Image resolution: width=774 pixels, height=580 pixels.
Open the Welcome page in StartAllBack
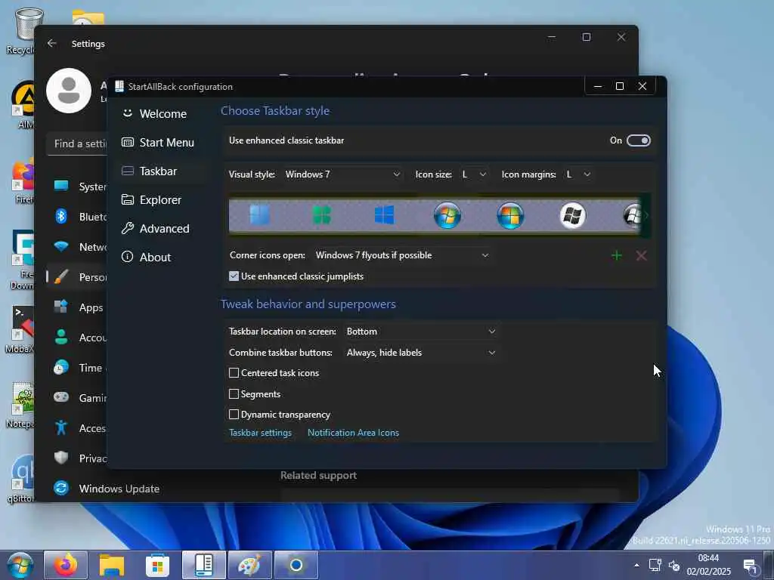point(163,114)
